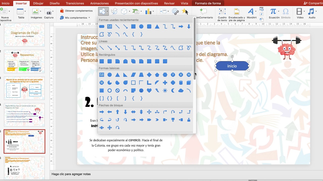The image size is (323, 181).
Task: Insert a Cuadro de texto
Action: pyautogui.click(x=222, y=15)
